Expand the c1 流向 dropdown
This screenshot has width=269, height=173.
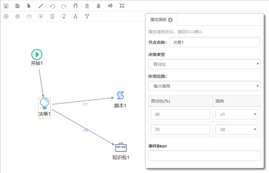(x=237, y=114)
